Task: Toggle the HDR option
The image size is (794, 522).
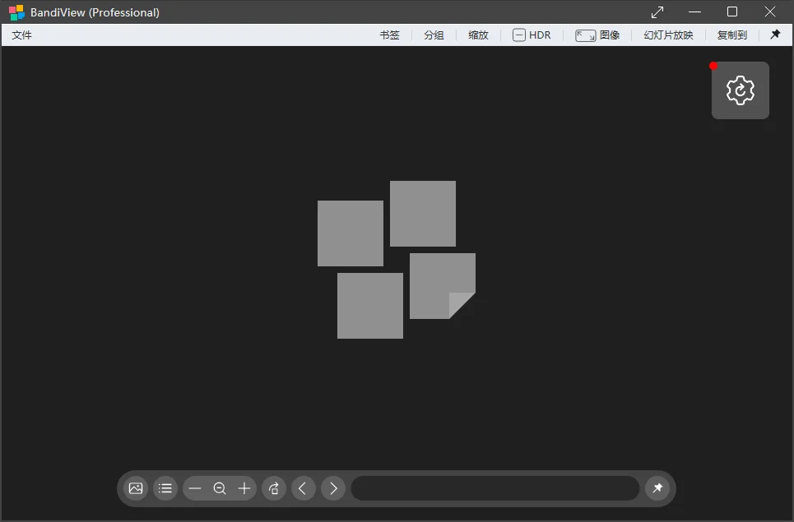Action: [x=532, y=35]
